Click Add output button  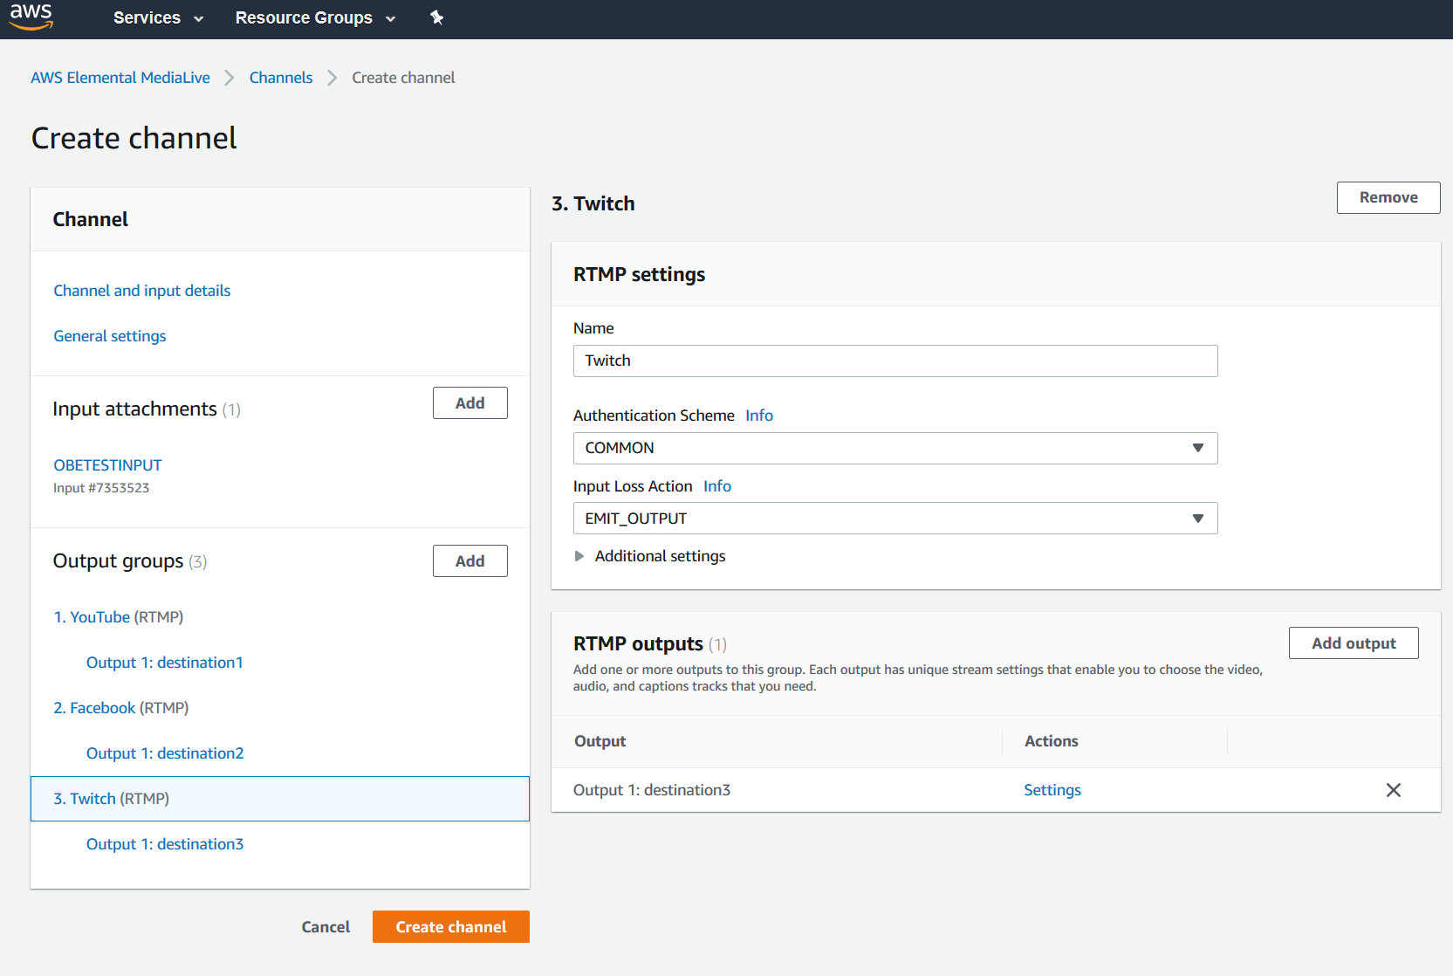[x=1354, y=643]
